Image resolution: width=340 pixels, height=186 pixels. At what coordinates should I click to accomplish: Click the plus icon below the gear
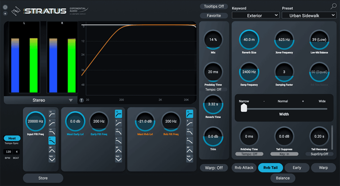[5, 14]
